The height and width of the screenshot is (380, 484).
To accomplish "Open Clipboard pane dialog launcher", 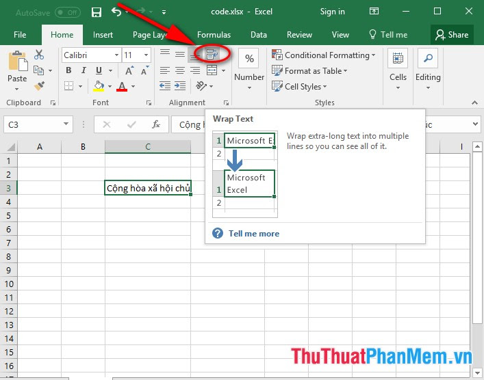I will pos(53,103).
